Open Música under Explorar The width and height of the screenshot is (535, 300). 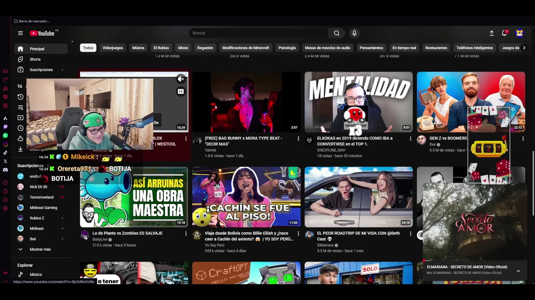[x=41, y=275]
